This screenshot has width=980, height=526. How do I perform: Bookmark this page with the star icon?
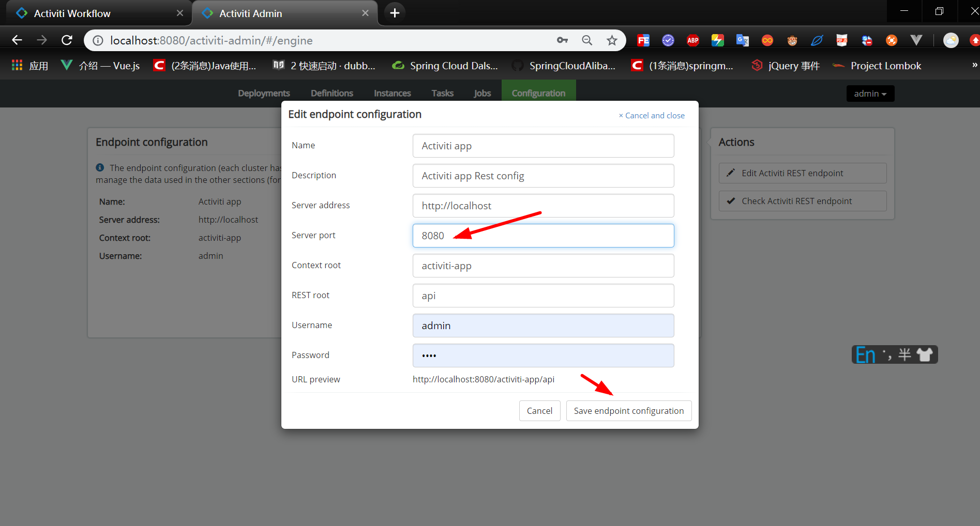[x=612, y=40]
